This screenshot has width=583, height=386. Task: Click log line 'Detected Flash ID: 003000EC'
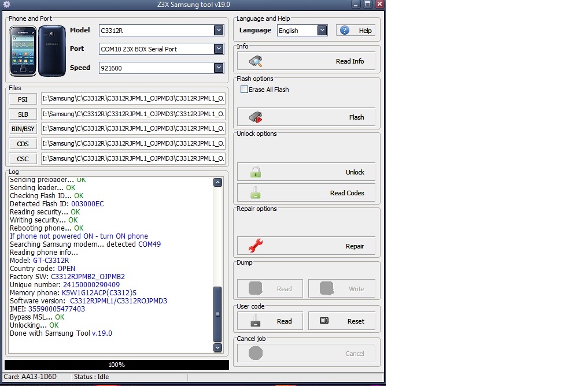point(57,204)
